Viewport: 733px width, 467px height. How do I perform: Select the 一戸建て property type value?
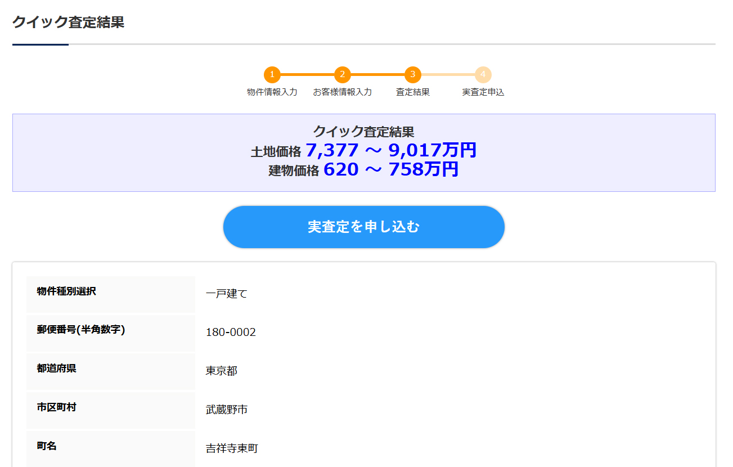point(227,293)
